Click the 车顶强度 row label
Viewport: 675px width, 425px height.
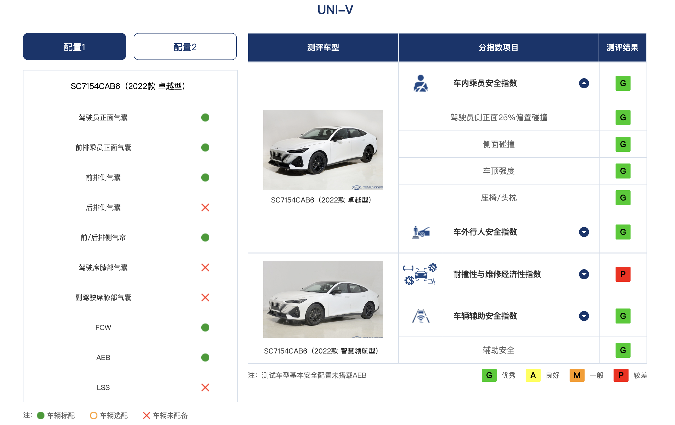(499, 171)
